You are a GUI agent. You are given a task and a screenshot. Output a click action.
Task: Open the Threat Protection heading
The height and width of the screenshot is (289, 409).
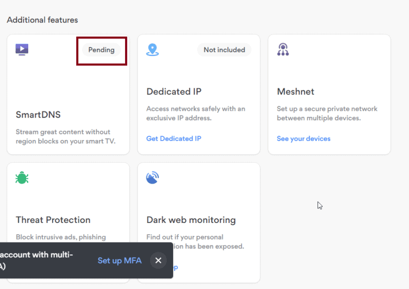point(53,220)
